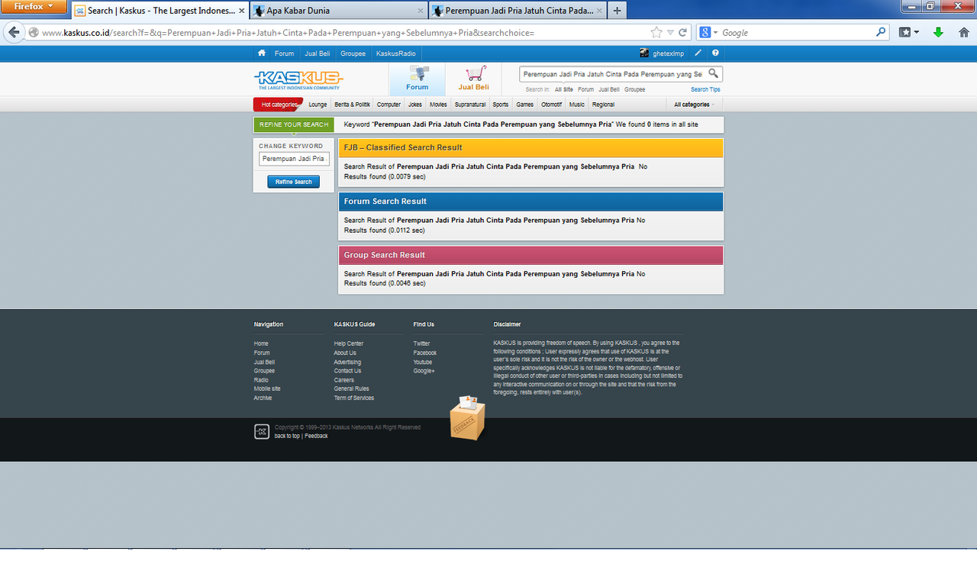Open the Jokes category

[x=415, y=105]
